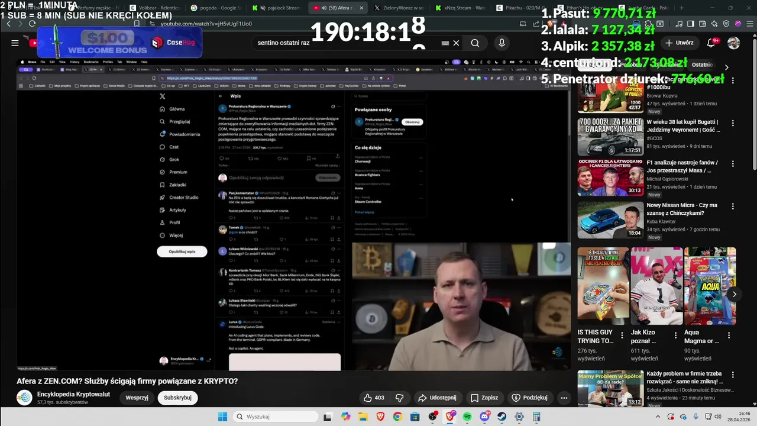Open options menu for Nowy Nissan Micra video

[x=733, y=206]
